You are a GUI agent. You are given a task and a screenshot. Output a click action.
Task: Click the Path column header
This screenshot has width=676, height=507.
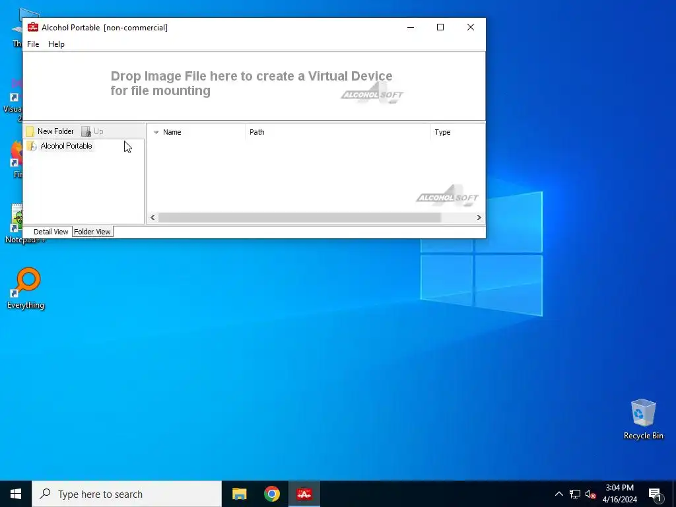click(338, 132)
